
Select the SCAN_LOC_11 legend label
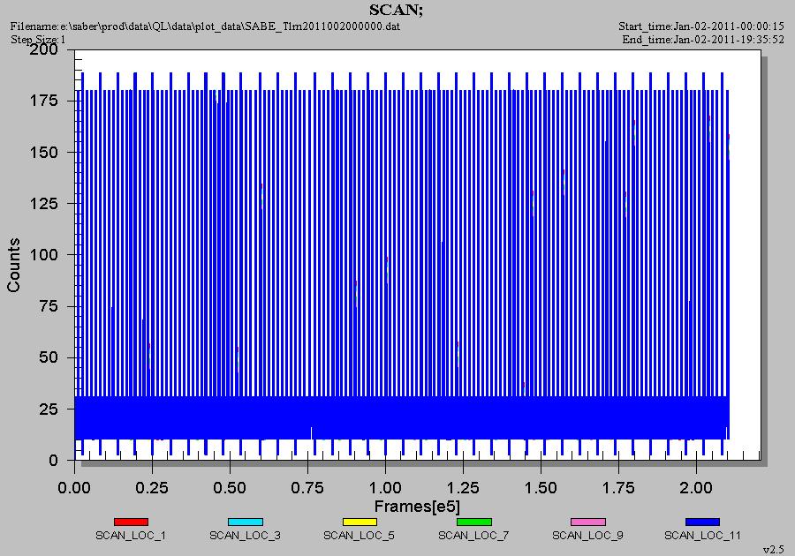pos(703,535)
